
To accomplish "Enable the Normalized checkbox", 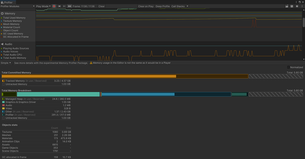I will [x=288, y=67].
